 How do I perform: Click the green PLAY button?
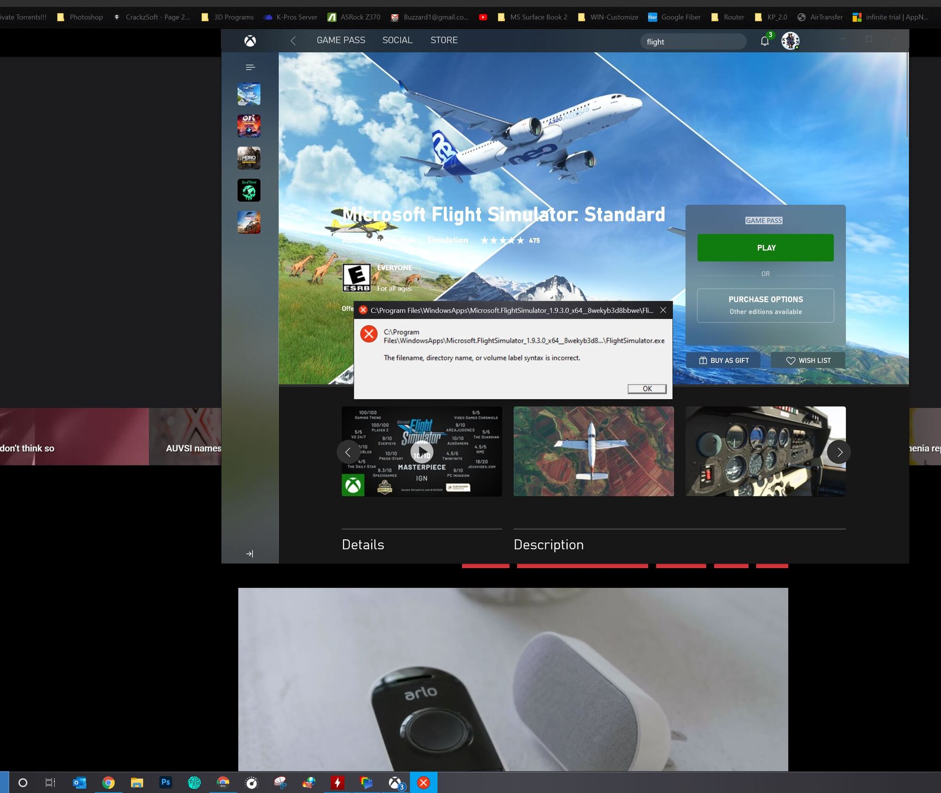coord(766,248)
